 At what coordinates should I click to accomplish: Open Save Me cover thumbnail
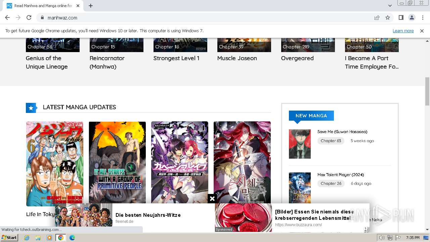(x=300, y=144)
